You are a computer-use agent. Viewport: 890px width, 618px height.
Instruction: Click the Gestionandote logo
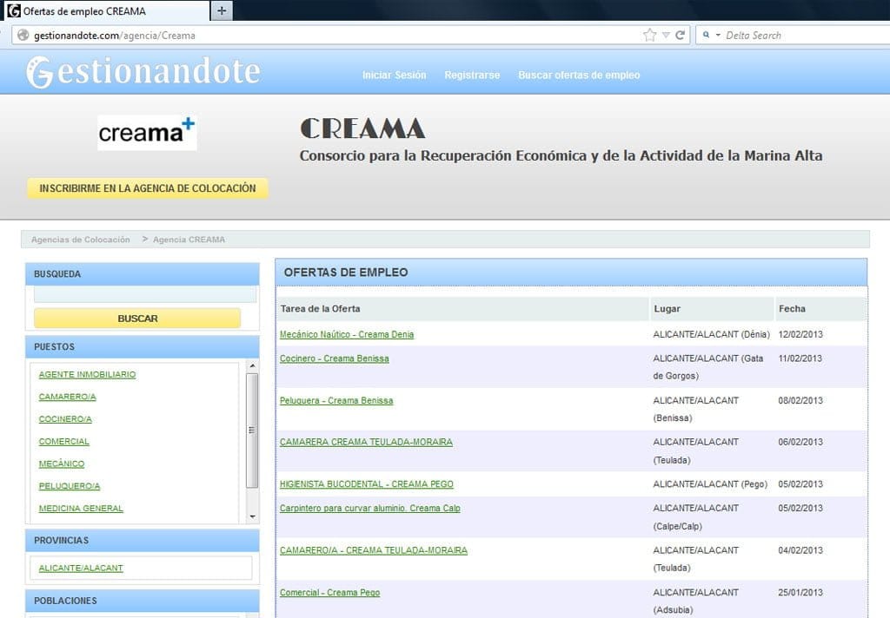tap(143, 73)
